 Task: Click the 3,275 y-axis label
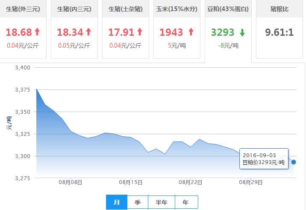pyautogui.click(x=23, y=178)
